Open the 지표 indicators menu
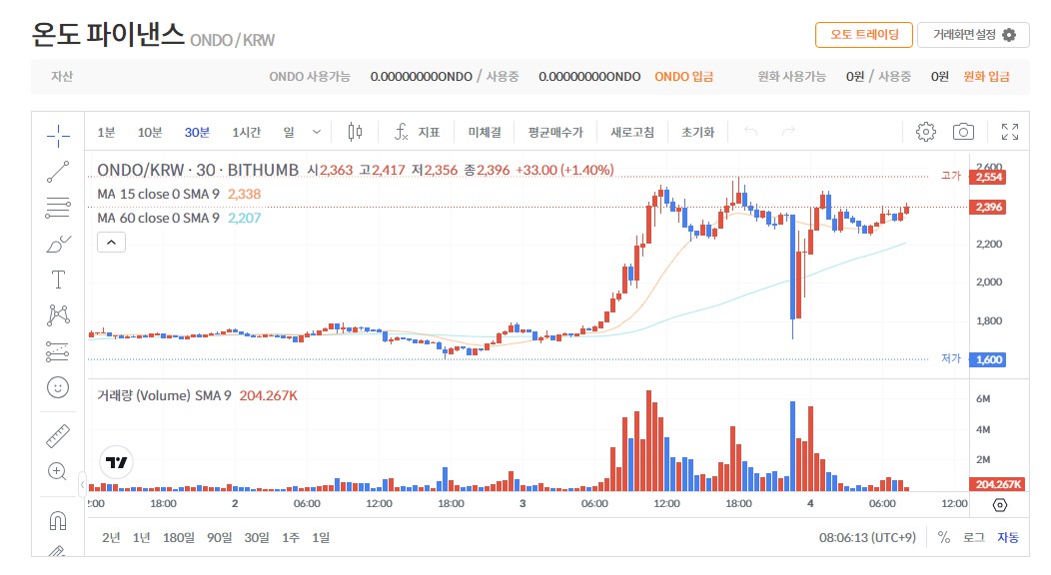 pos(418,132)
